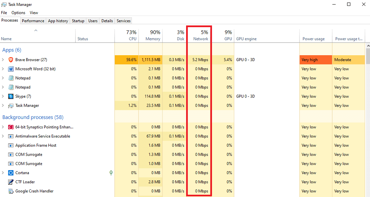Click the Brave Browser shield icon

[11, 60]
